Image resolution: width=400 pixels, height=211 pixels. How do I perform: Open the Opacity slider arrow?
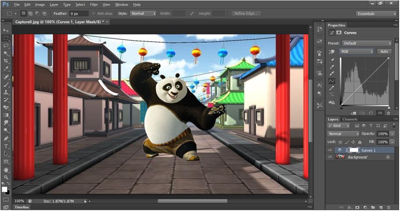[x=392, y=134]
